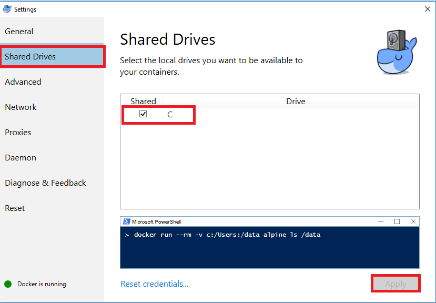Viewport: 436px width, 303px height.
Task: Maximize the embedded PowerShell window
Action: 397,221
